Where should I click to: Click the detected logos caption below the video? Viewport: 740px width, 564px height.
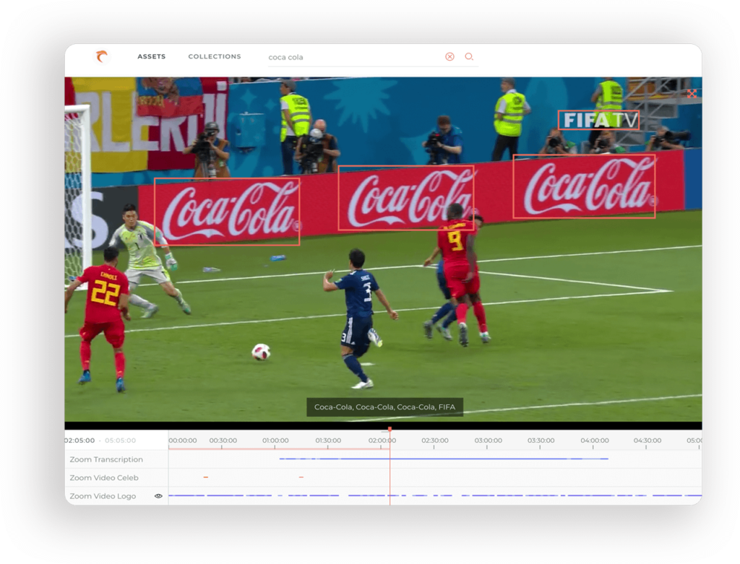[x=384, y=407]
